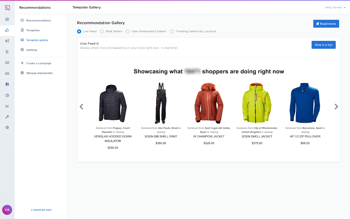Click the Read more button
Viewport: 350px width, 219px height.
[x=326, y=24]
